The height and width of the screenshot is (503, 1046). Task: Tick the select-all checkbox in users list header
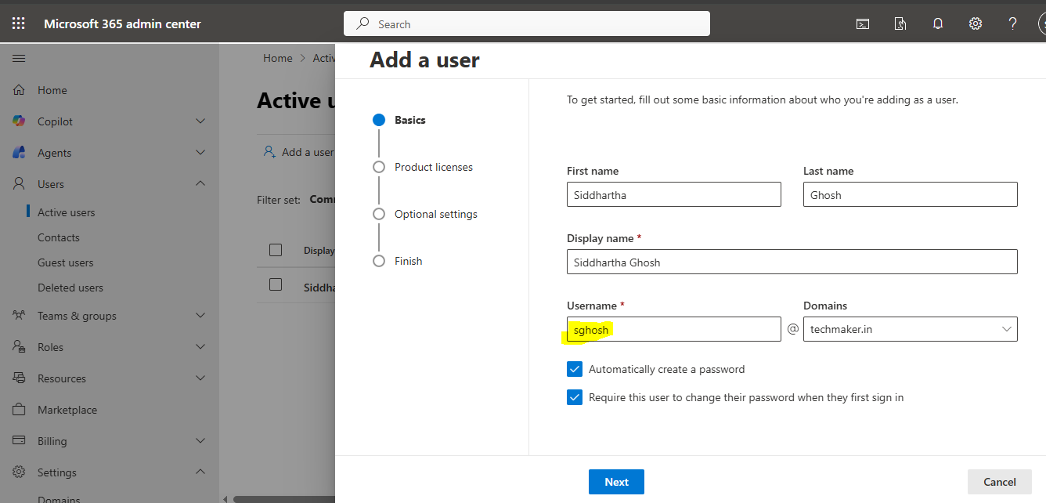click(x=276, y=250)
